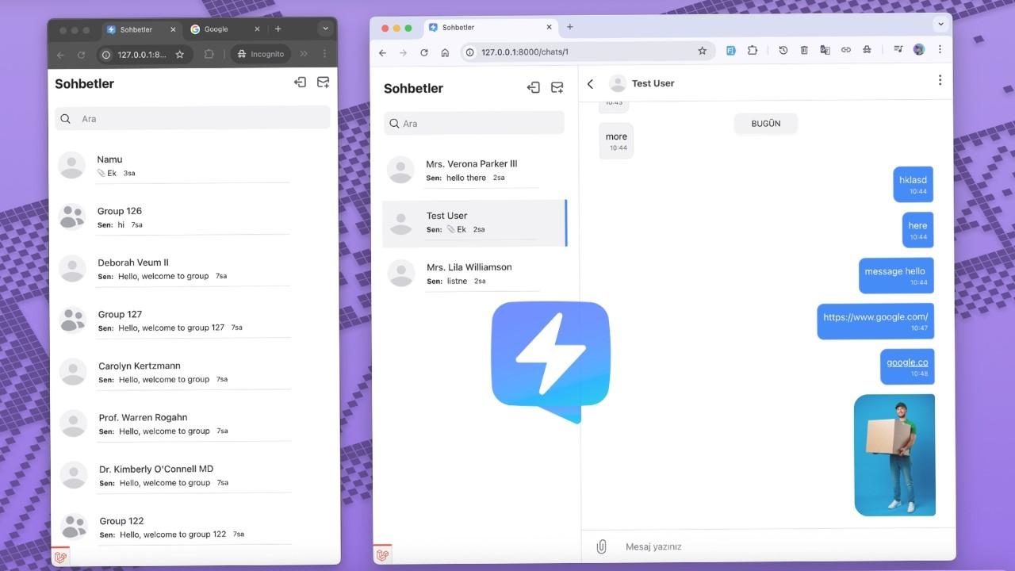The image size is (1015, 571).
Task: Click the Laravel debug icon in left window
Action: click(61, 557)
